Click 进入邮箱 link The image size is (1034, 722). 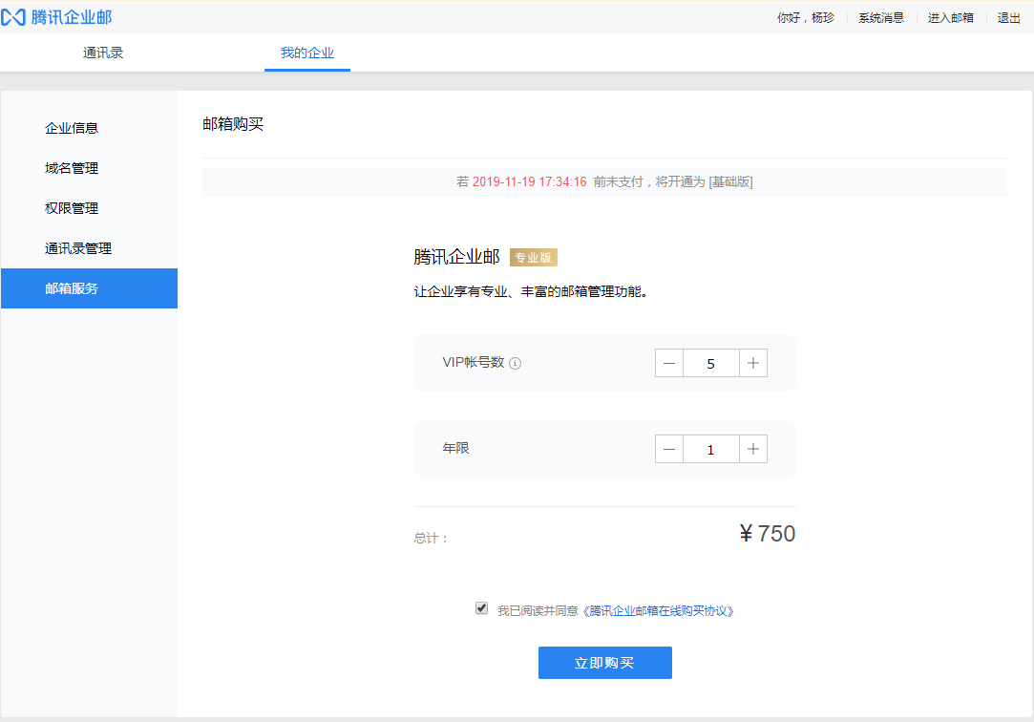950,18
